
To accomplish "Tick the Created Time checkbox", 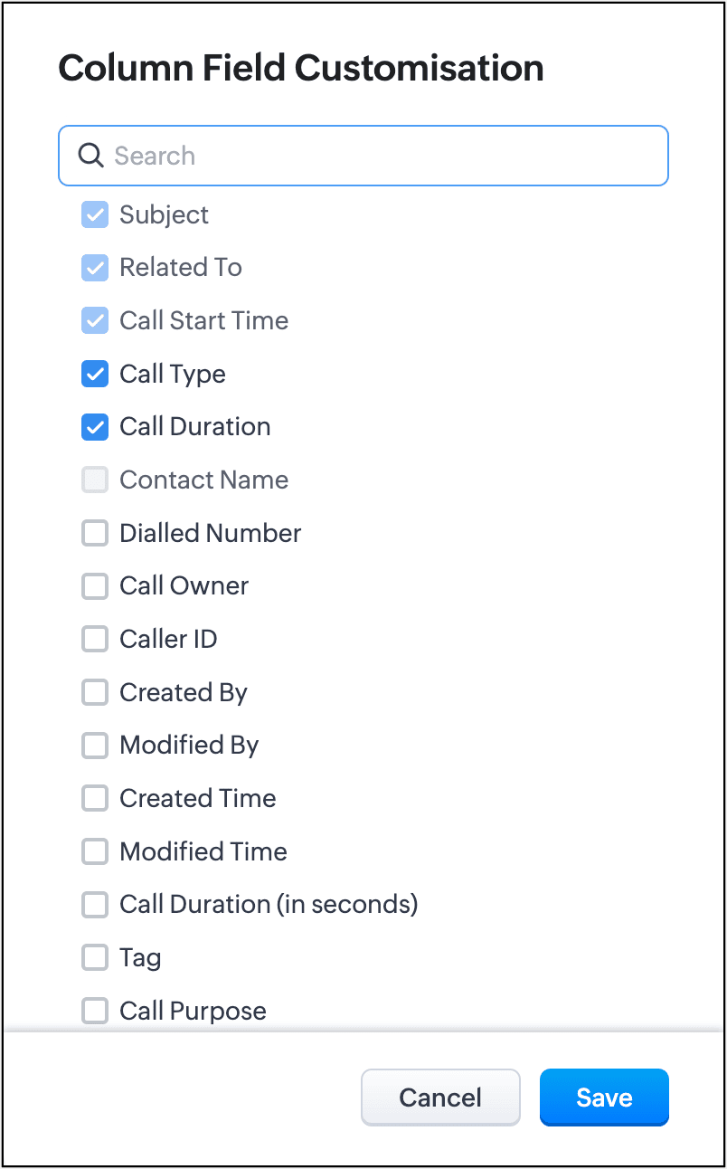I will 95,798.
